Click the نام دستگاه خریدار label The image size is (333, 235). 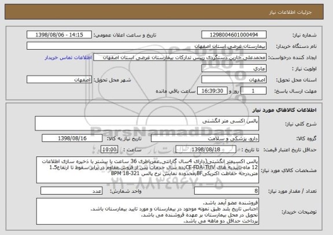coord(296,46)
